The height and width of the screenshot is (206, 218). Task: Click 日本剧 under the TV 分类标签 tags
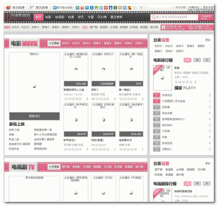tap(202, 169)
